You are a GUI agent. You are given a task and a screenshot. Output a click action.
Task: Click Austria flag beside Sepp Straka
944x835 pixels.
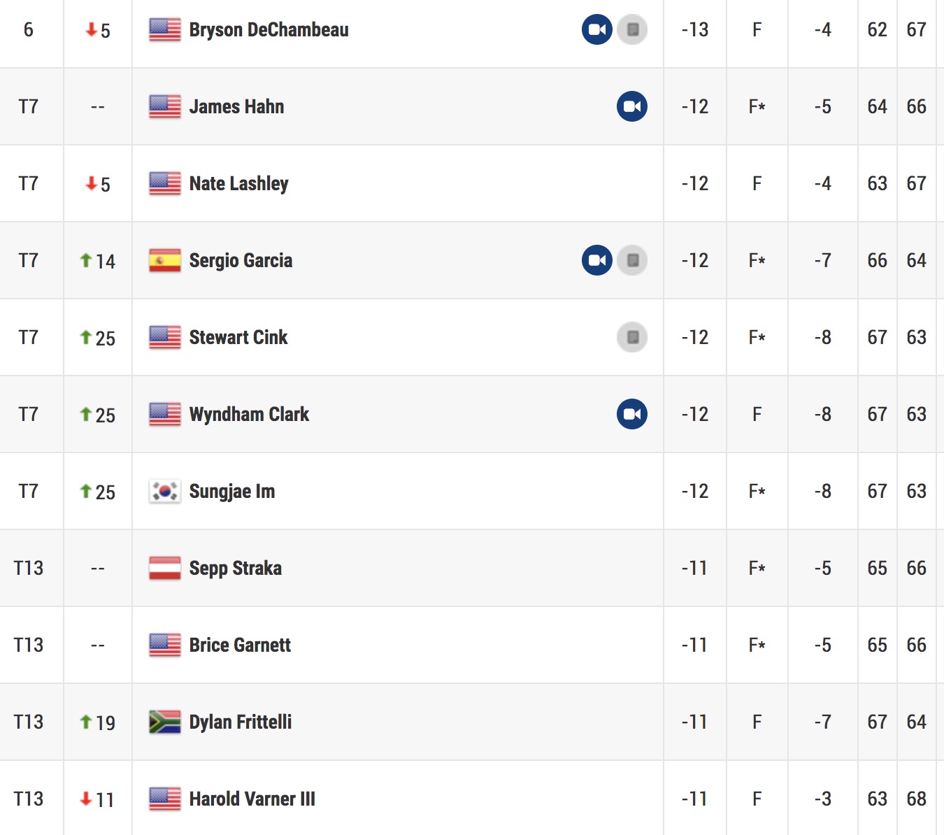(165, 568)
